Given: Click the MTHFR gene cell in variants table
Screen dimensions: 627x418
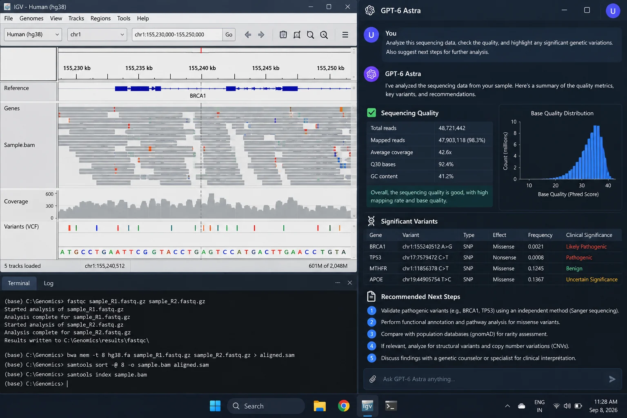Looking at the screenshot, I should click(x=378, y=269).
